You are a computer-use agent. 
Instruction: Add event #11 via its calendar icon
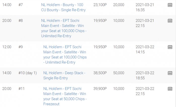170,89
